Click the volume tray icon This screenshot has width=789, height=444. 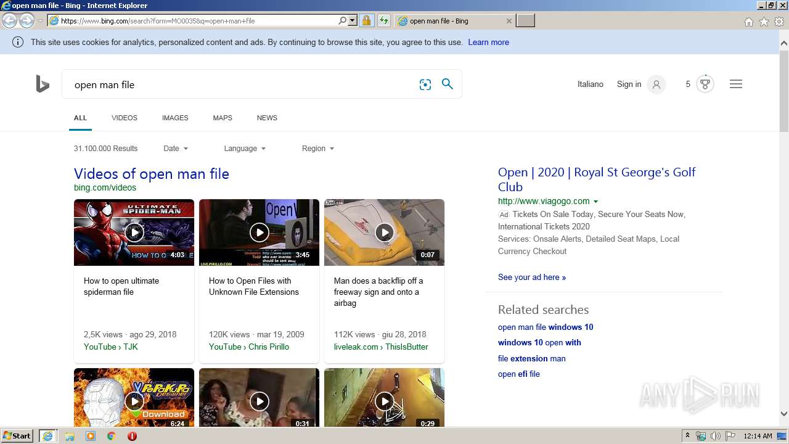pyautogui.click(x=716, y=436)
